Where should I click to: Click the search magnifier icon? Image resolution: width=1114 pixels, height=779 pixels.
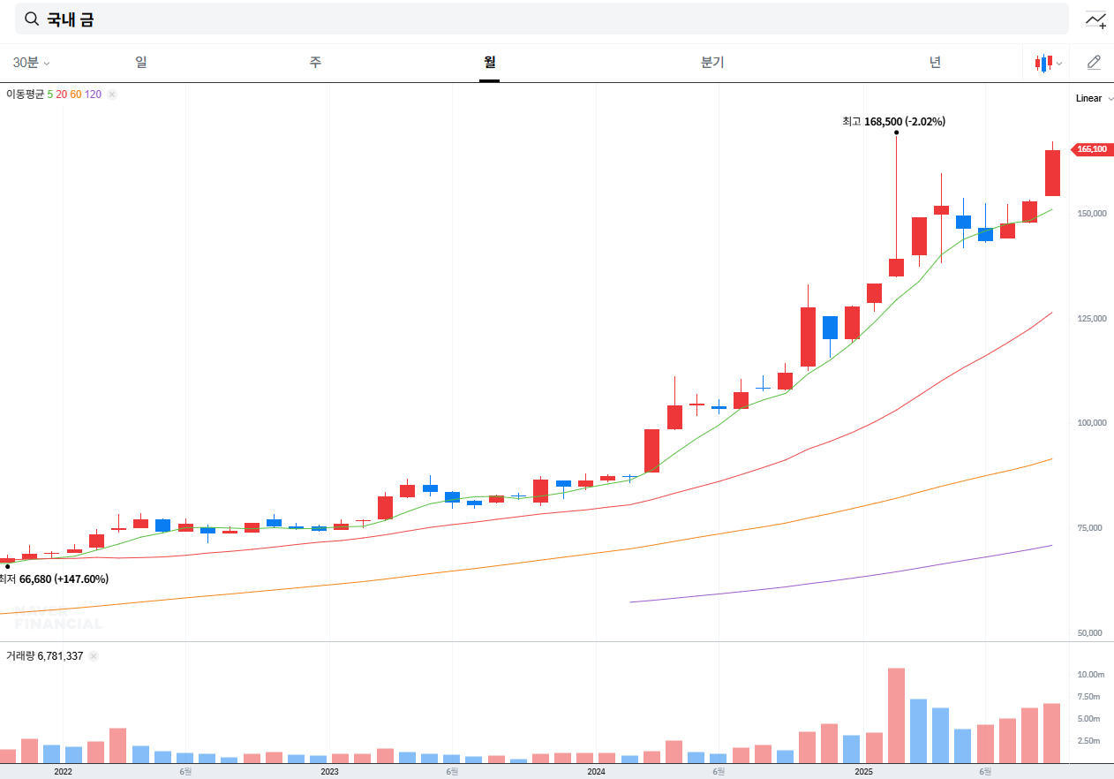pos(32,19)
